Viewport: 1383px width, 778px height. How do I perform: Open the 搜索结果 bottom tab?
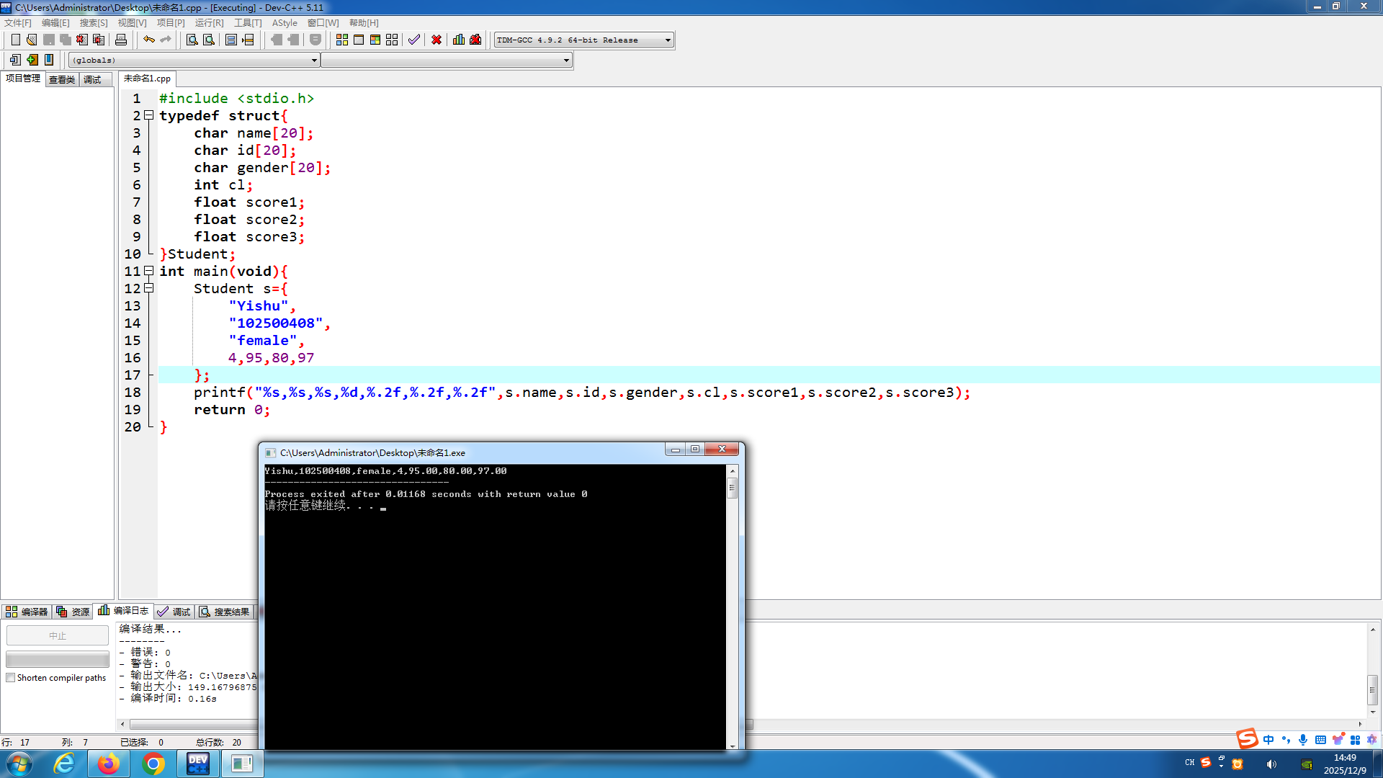(x=225, y=612)
